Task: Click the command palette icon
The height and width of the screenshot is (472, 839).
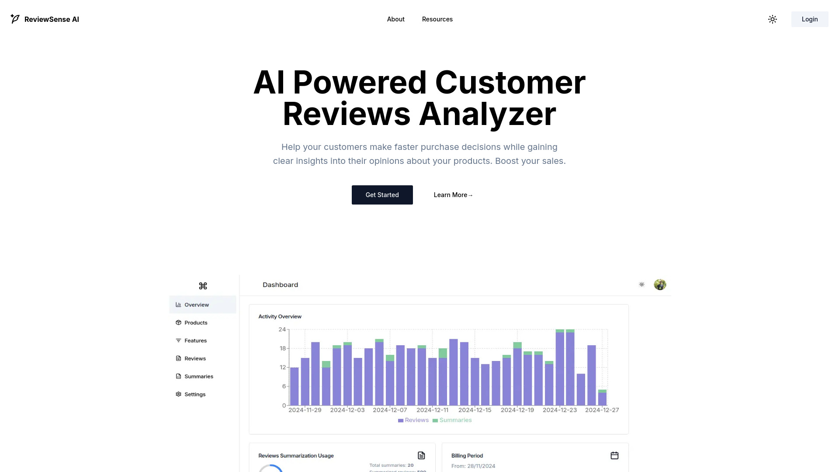Action: click(203, 286)
